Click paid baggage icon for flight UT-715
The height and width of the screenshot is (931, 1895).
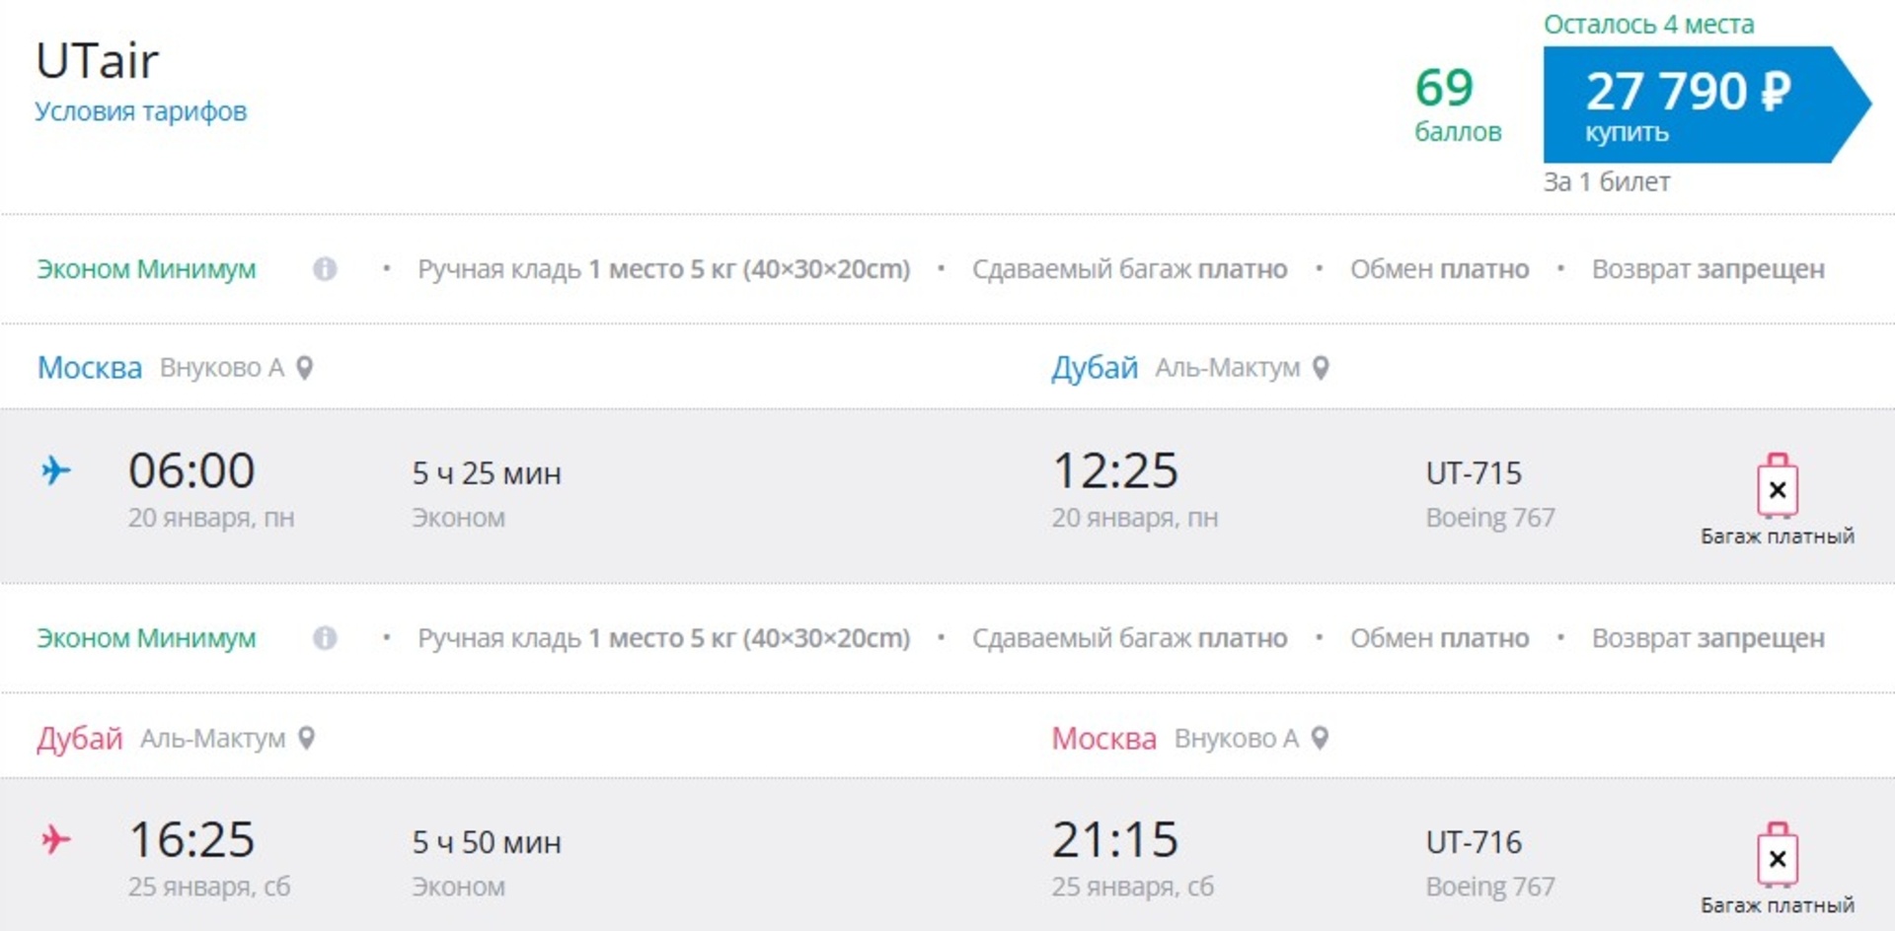point(1777,485)
